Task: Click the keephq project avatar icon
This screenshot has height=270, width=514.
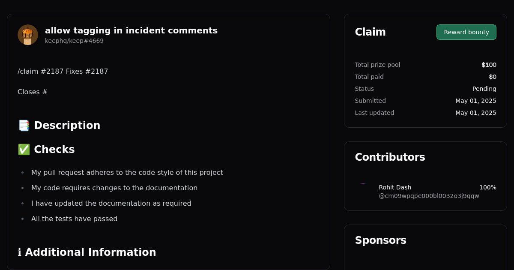Action: (27, 34)
